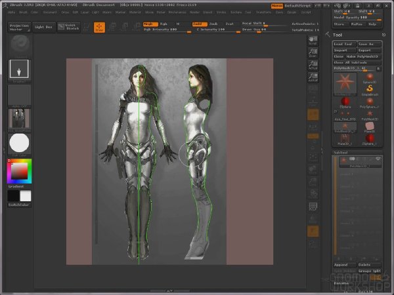Open the Color menu
This screenshot has height=295, width=394.
34,12
